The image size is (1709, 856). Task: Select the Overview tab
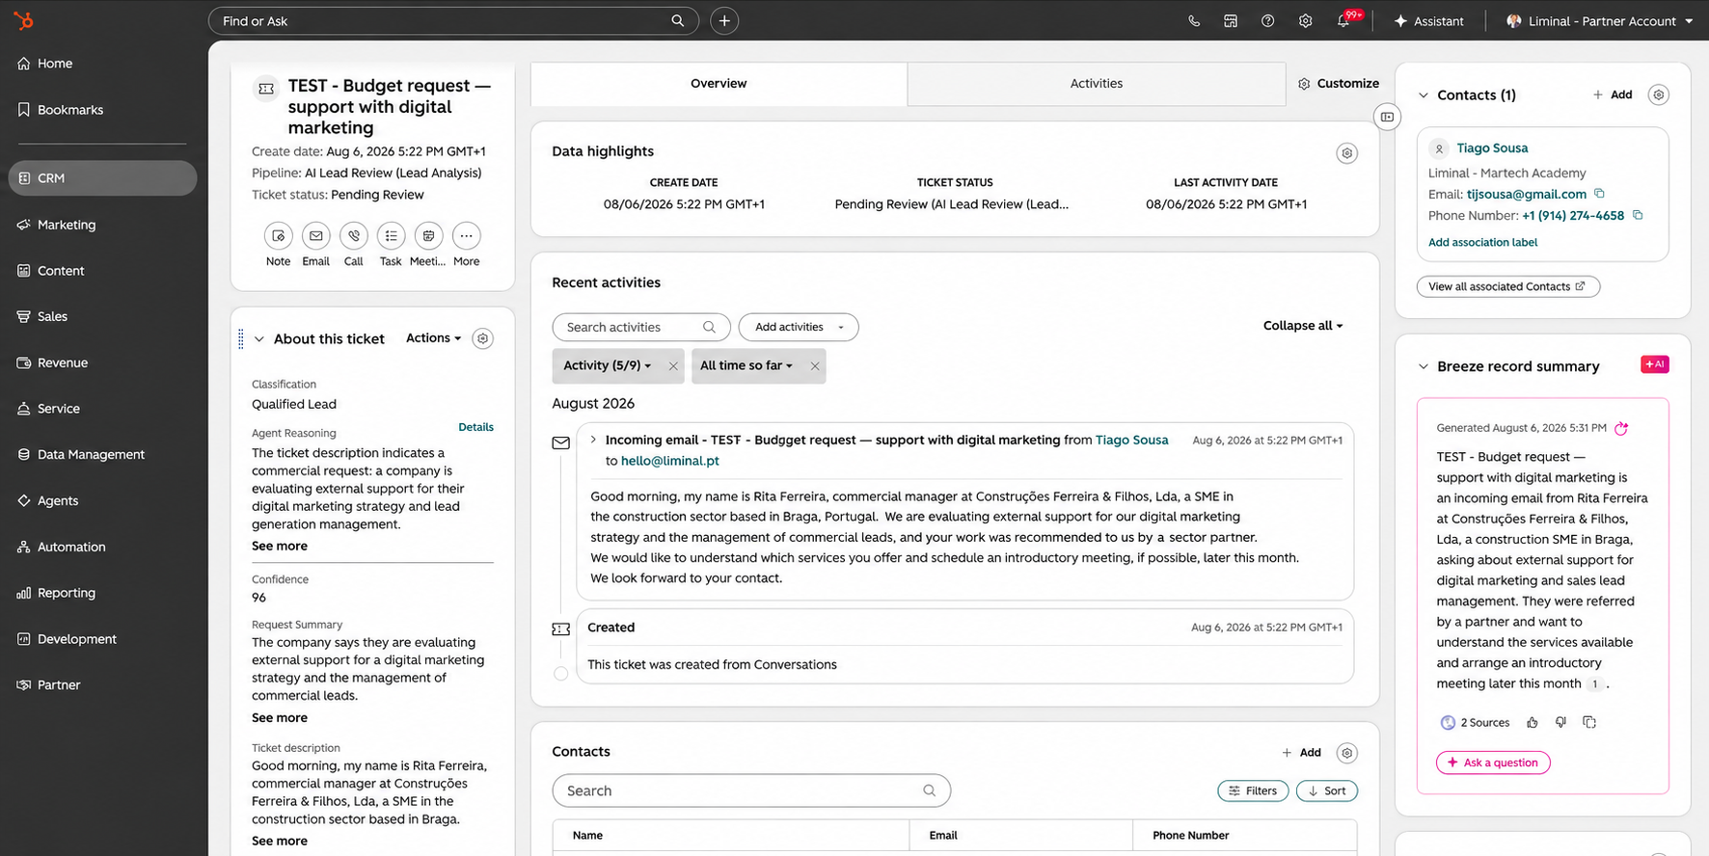click(x=719, y=84)
